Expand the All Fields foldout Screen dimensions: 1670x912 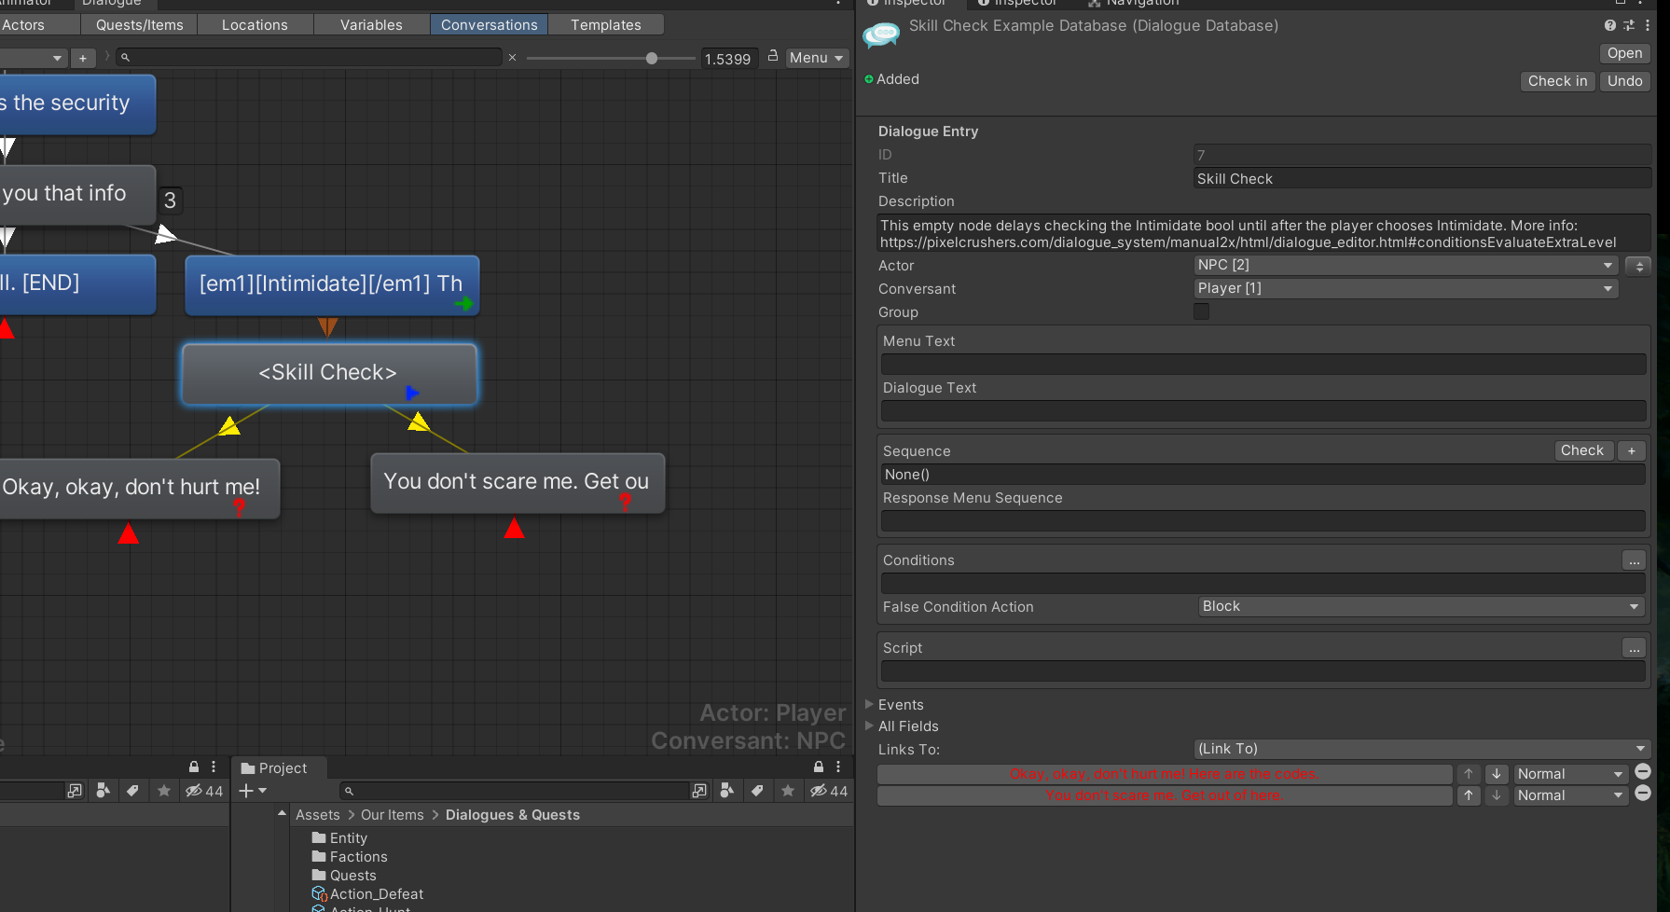[870, 725]
